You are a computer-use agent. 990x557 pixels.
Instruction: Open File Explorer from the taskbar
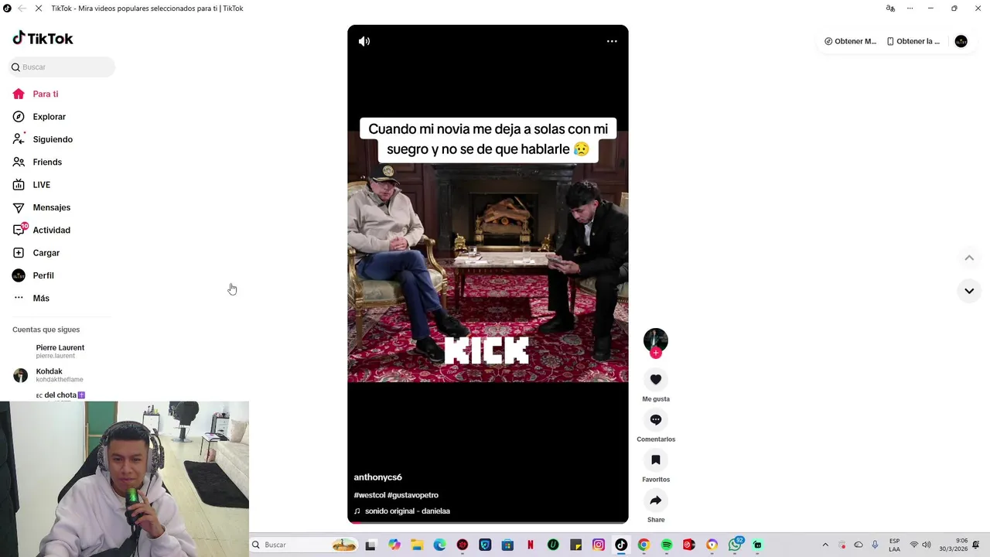417,545
